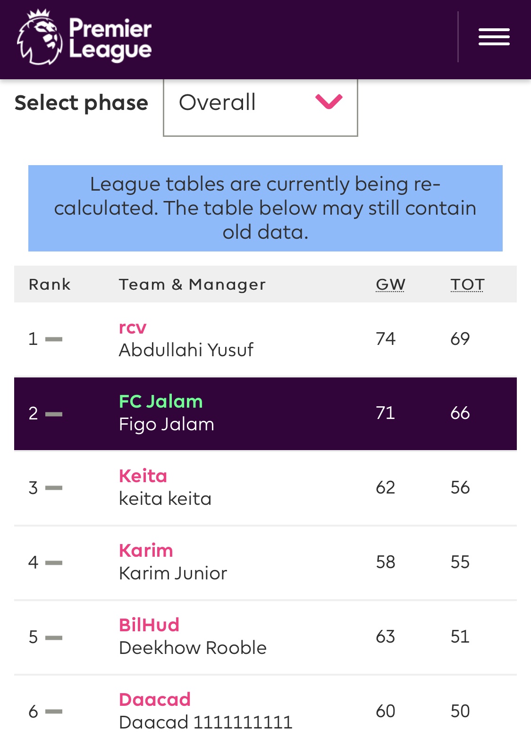The width and height of the screenshot is (531, 745).
Task: Expand the Overall phase dropdown
Action: click(261, 107)
